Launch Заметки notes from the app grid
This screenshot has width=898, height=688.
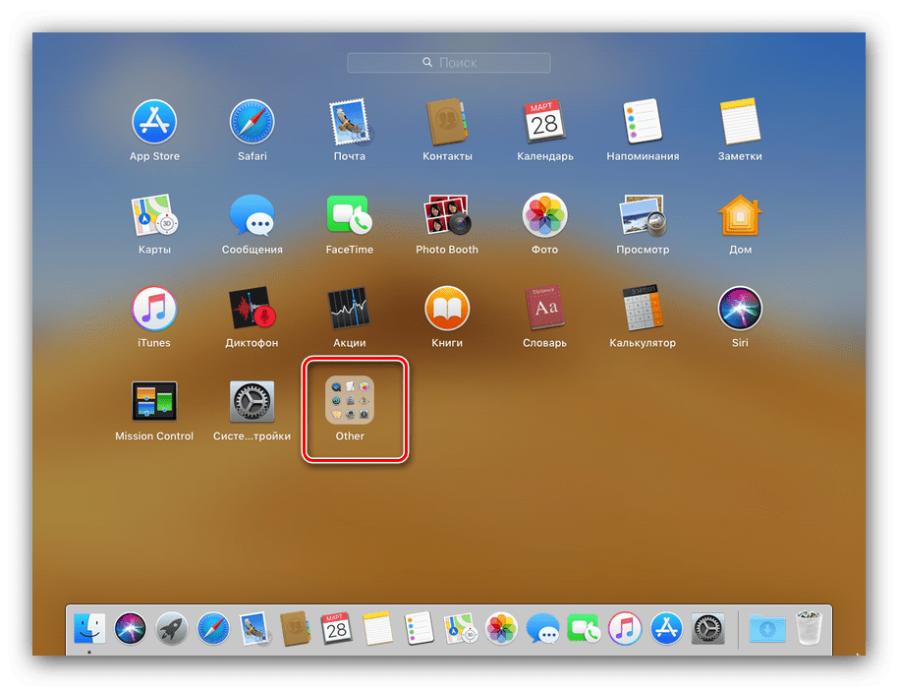click(x=740, y=122)
